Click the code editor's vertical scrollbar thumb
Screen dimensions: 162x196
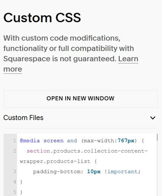pos(157,138)
